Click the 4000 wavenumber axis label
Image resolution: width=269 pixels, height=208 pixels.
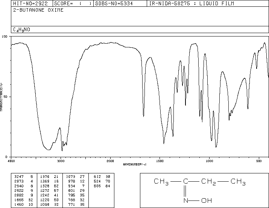point(11,161)
